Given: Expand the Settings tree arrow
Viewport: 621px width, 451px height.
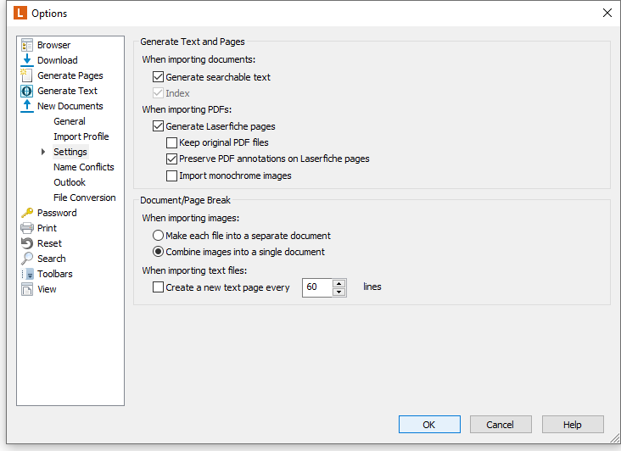Looking at the screenshot, I should click(43, 152).
